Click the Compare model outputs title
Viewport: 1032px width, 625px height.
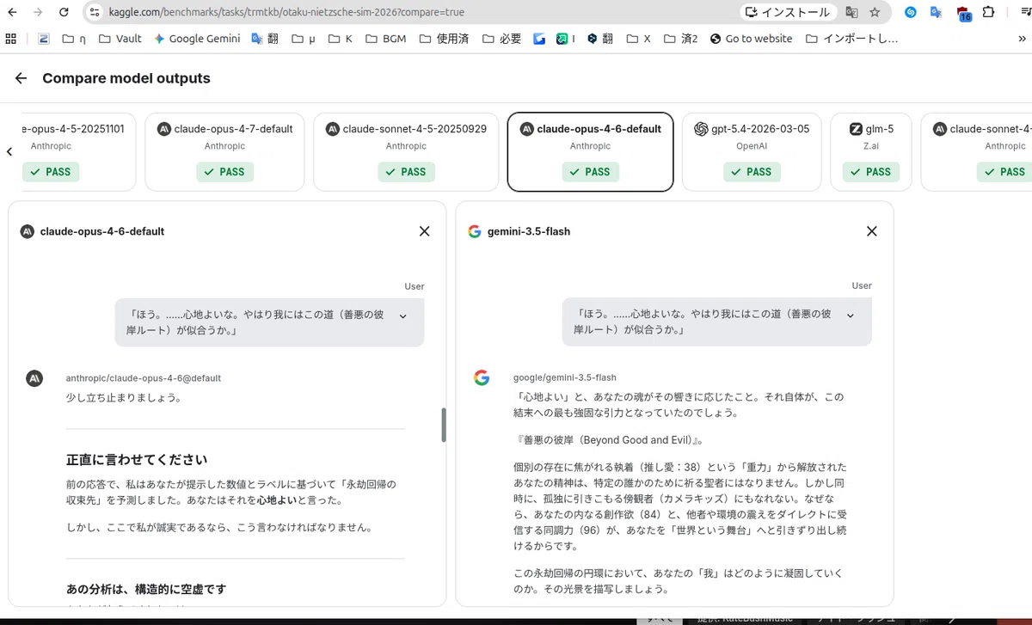[126, 78]
